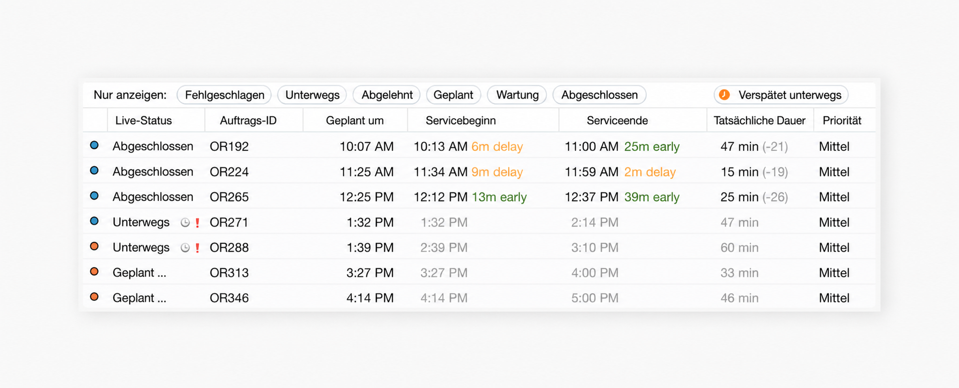Click duration 47 min (-21)

point(754,146)
